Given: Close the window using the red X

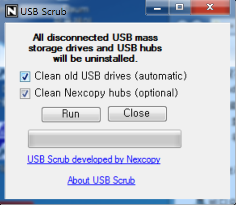Looking at the screenshot, I should click(x=210, y=7).
